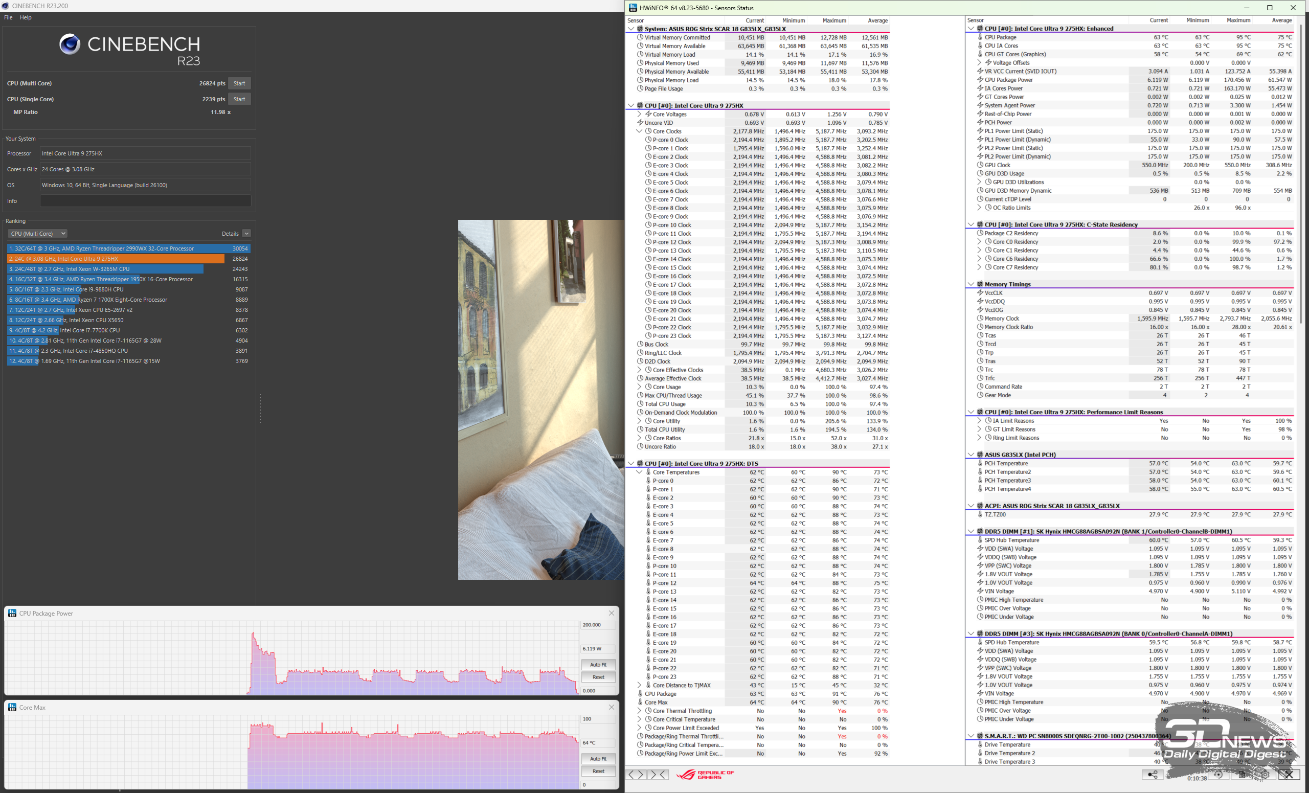The height and width of the screenshot is (793, 1309).
Task: Open the share/remote connection icon in HWiNFO toolbar
Action: [x=1153, y=775]
